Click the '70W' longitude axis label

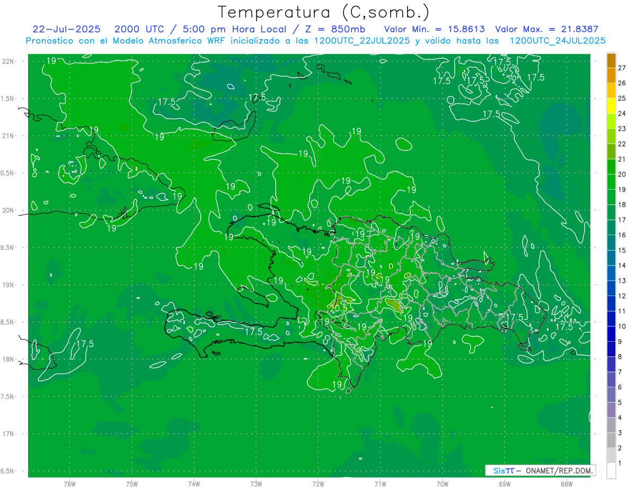point(443,484)
